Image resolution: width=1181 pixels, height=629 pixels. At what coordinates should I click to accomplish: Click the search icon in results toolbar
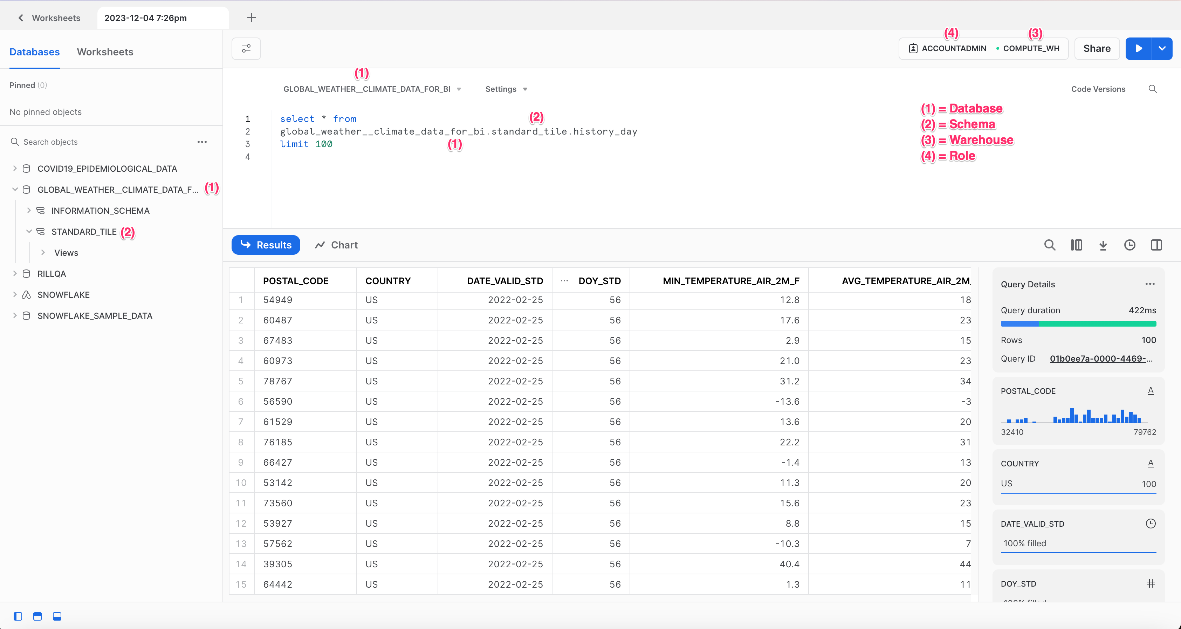[1049, 245]
